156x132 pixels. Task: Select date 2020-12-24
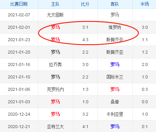click(x=19, y=114)
